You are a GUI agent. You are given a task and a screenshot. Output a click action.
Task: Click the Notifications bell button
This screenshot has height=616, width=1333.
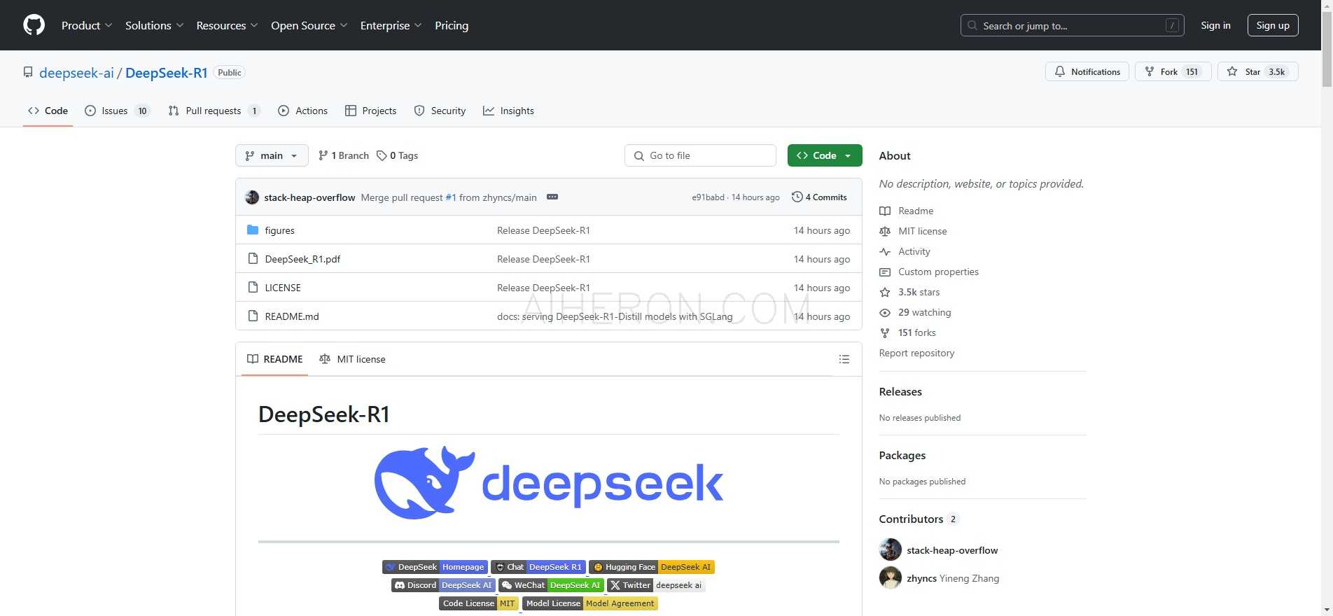pyautogui.click(x=1087, y=71)
